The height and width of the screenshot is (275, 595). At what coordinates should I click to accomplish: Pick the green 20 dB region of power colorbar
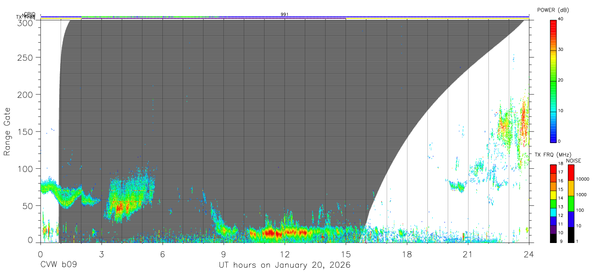click(554, 81)
